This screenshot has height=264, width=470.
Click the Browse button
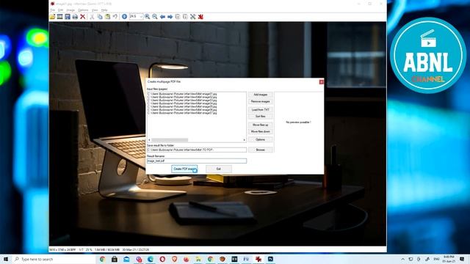[261, 150]
